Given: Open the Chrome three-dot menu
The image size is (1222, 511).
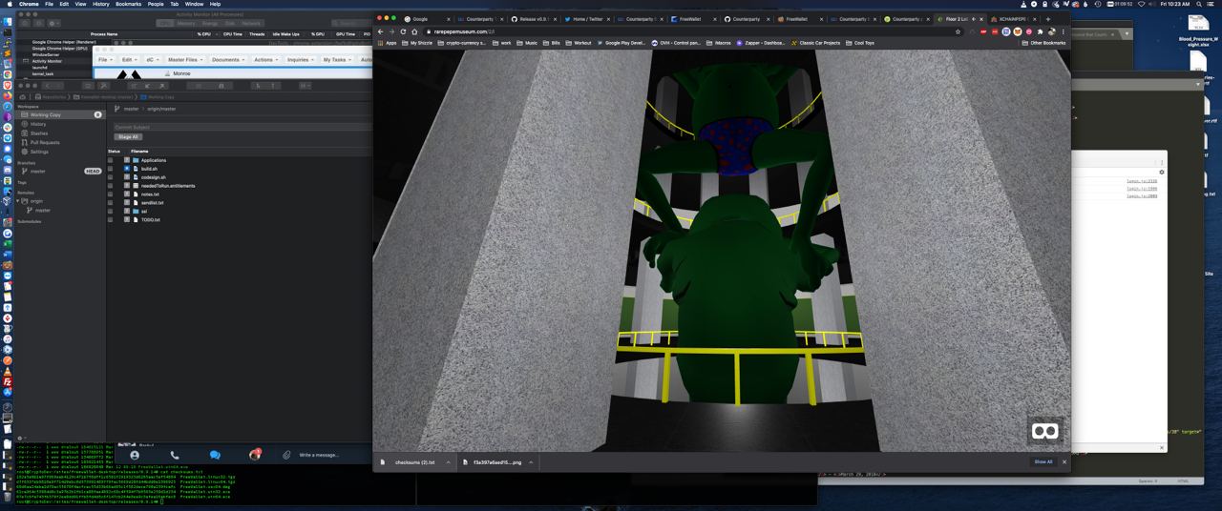Looking at the screenshot, I should tap(1064, 31).
